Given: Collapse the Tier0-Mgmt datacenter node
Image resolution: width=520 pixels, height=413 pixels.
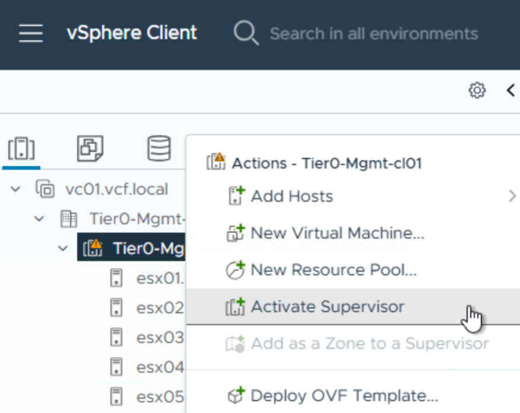Looking at the screenshot, I should click(40, 219).
